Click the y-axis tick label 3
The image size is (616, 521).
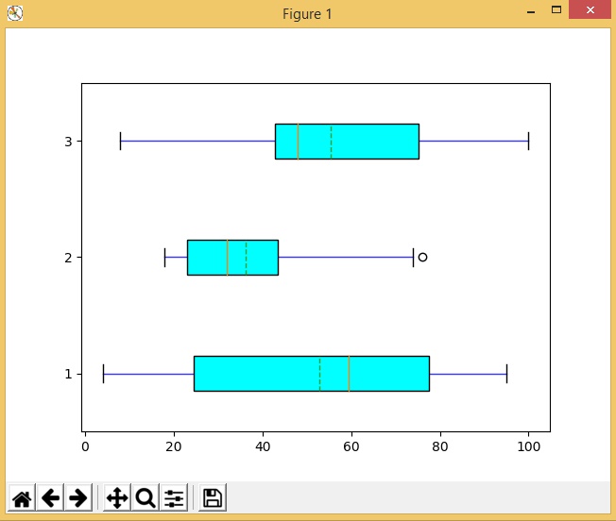[x=68, y=142]
